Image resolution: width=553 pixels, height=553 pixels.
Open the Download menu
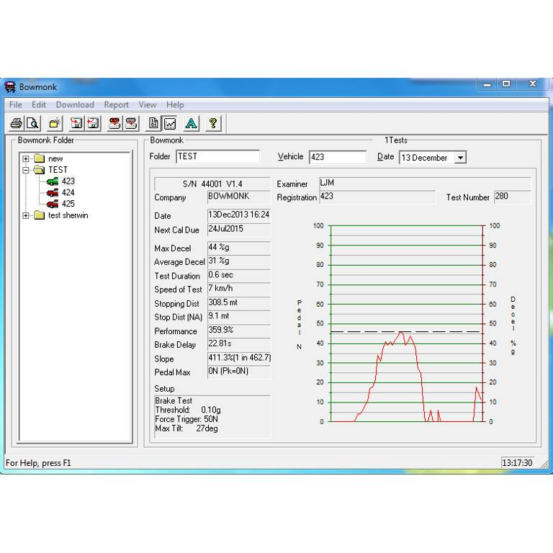[x=75, y=104]
